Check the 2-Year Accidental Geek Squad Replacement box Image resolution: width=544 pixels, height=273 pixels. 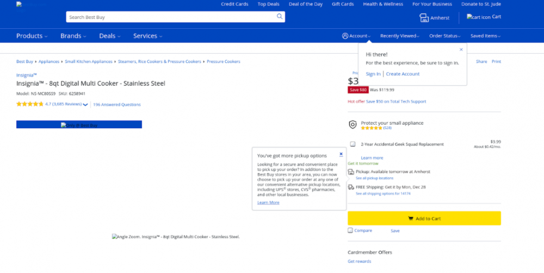[353, 144]
